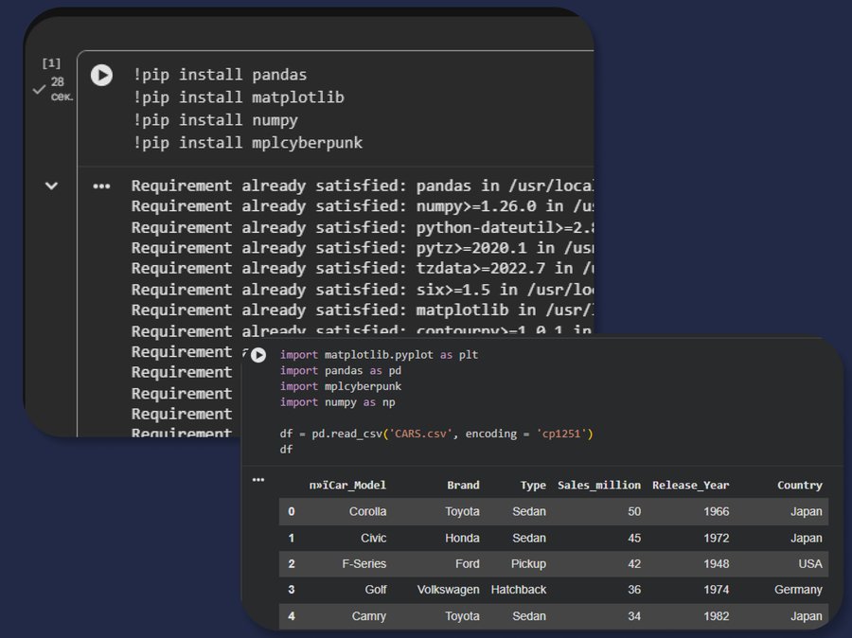The image size is (852, 638).
Task: Collapse the pip install output chevron
Action: pos(51,186)
